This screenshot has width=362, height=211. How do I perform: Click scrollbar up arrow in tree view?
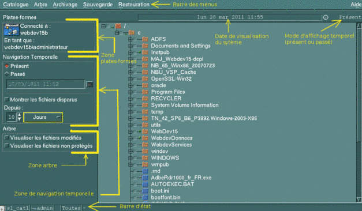pyautogui.click(x=359, y=25)
